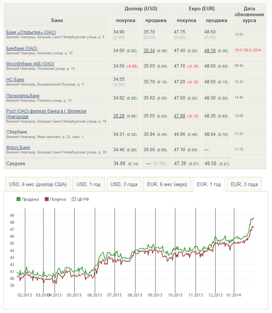Viewport: 272px width, 313px height.
Task: Open Мособлбанк АКБ (ОАО) link
Action: (30, 64)
